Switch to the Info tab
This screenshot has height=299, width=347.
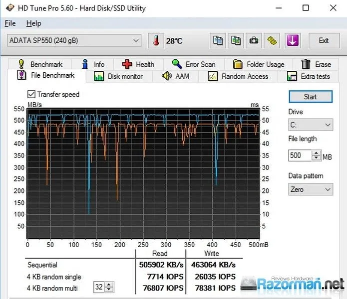(93, 64)
